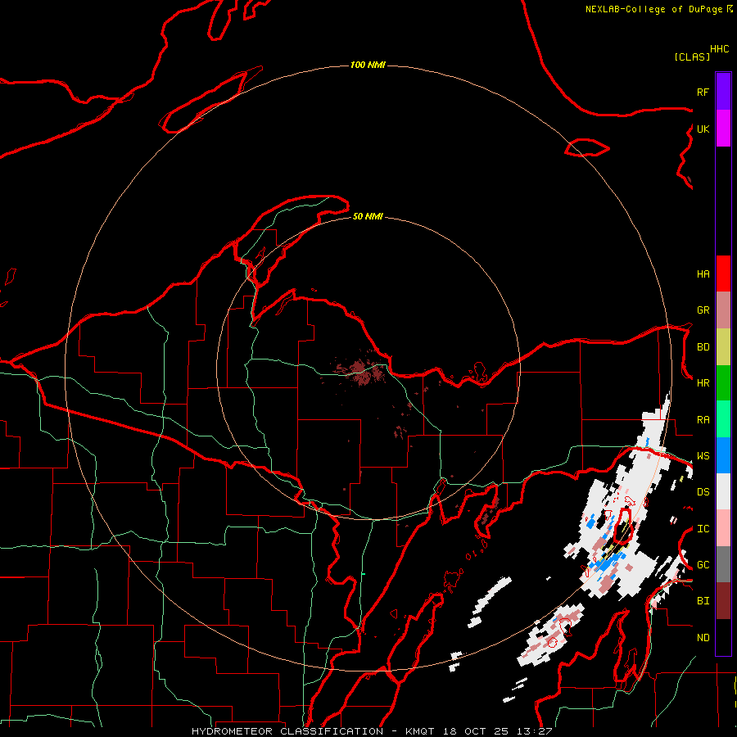Screen dimensions: 737x737
Task: Click the ND legend label
Action: tap(703, 638)
